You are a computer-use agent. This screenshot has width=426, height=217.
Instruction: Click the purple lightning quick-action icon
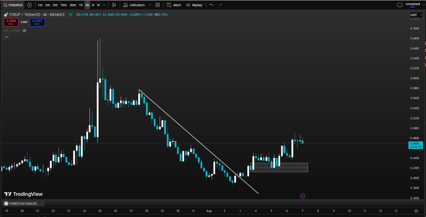pos(302,196)
